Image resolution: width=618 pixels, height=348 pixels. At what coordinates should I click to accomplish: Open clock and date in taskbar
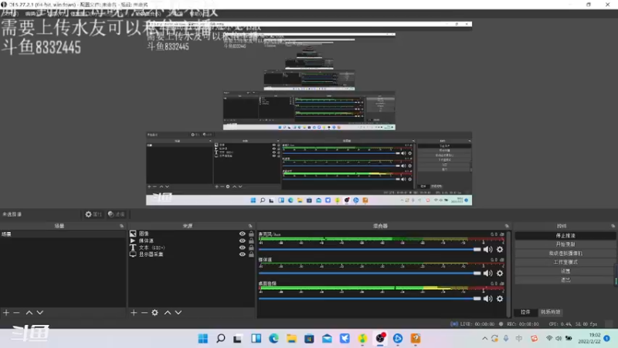[589, 338]
